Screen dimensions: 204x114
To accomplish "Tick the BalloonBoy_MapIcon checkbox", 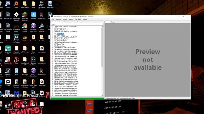I will tap(56, 39).
